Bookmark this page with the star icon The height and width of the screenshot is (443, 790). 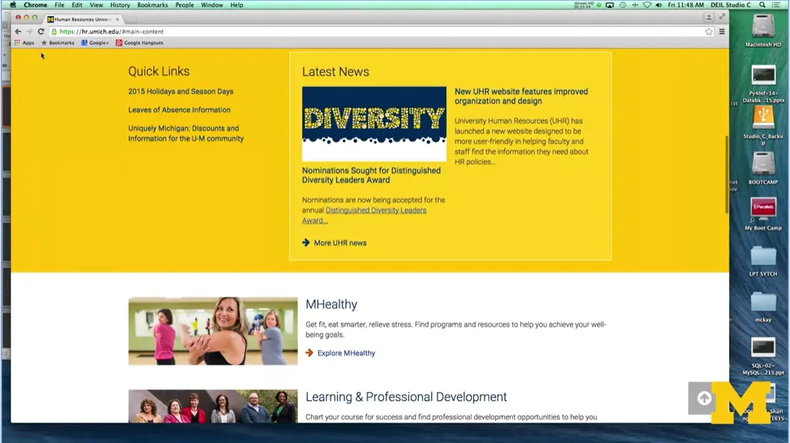click(x=708, y=31)
